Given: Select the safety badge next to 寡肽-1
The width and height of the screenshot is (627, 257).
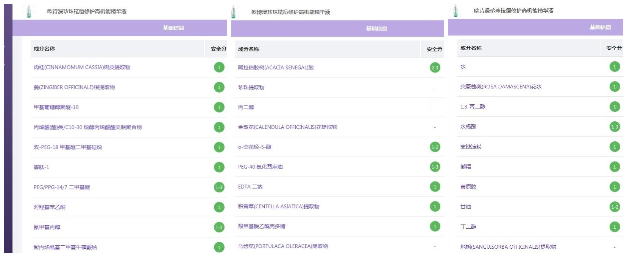Looking at the screenshot, I should pos(219,167).
